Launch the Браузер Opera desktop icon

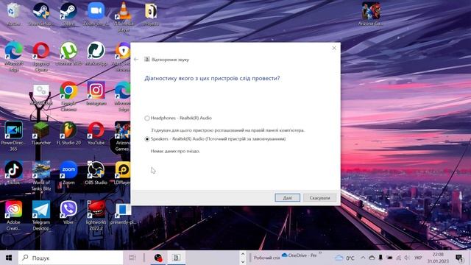(x=41, y=57)
